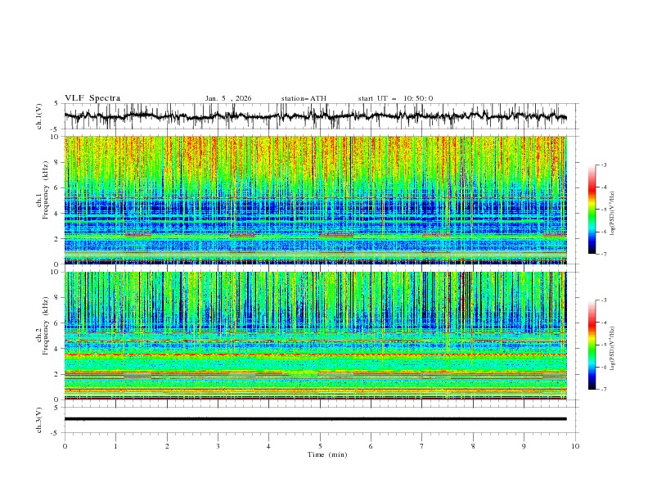Screen dimensions: 648x501
Task: Click the ch.1 voltage waveform trace
Action: pos(315,116)
